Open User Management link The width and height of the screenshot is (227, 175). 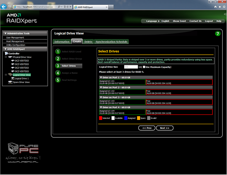pos(15,38)
